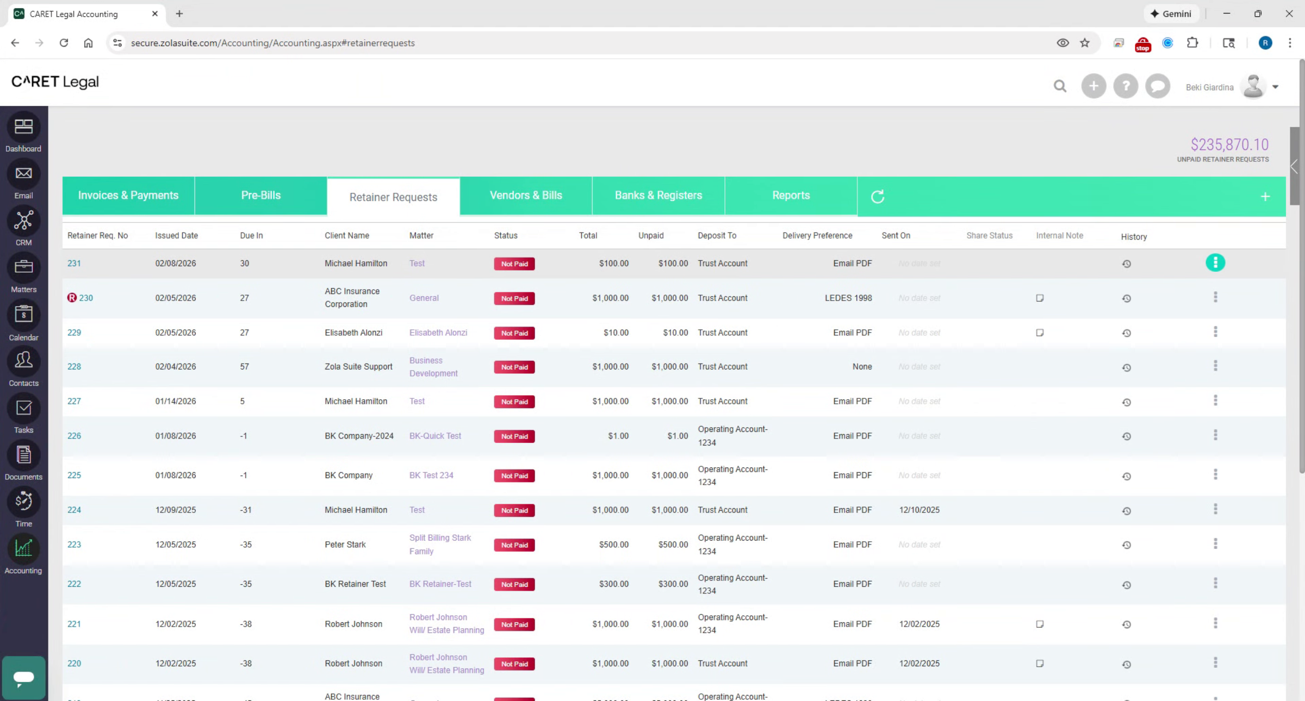
Task: Click the search magnifier in header
Action: 1060,86
